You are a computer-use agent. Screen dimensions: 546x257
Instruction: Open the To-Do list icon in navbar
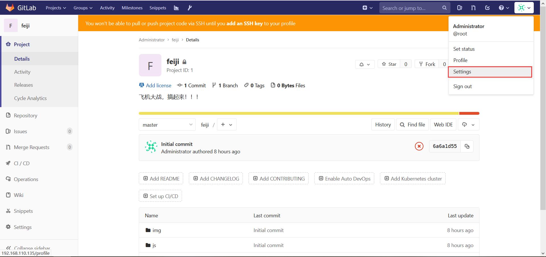point(487,8)
